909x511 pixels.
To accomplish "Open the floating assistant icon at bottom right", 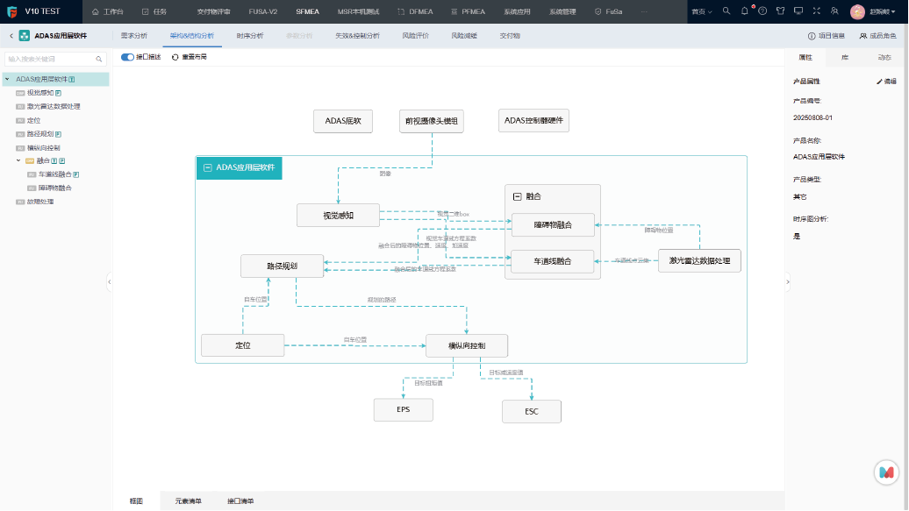I will click(x=887, y=472).
